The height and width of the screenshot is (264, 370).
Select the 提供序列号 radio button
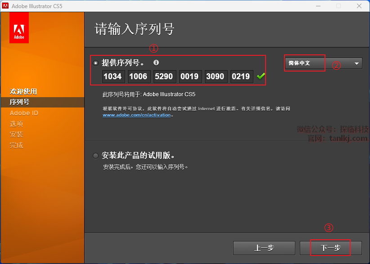click(x=95, y=63)
